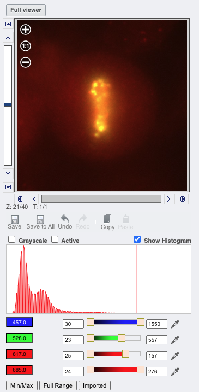The height and width of the screenshot is (392, 199).
Task: Edit 457.0 channel maximum value 1550
Action: pyautogui.click(x=156, y=324)
